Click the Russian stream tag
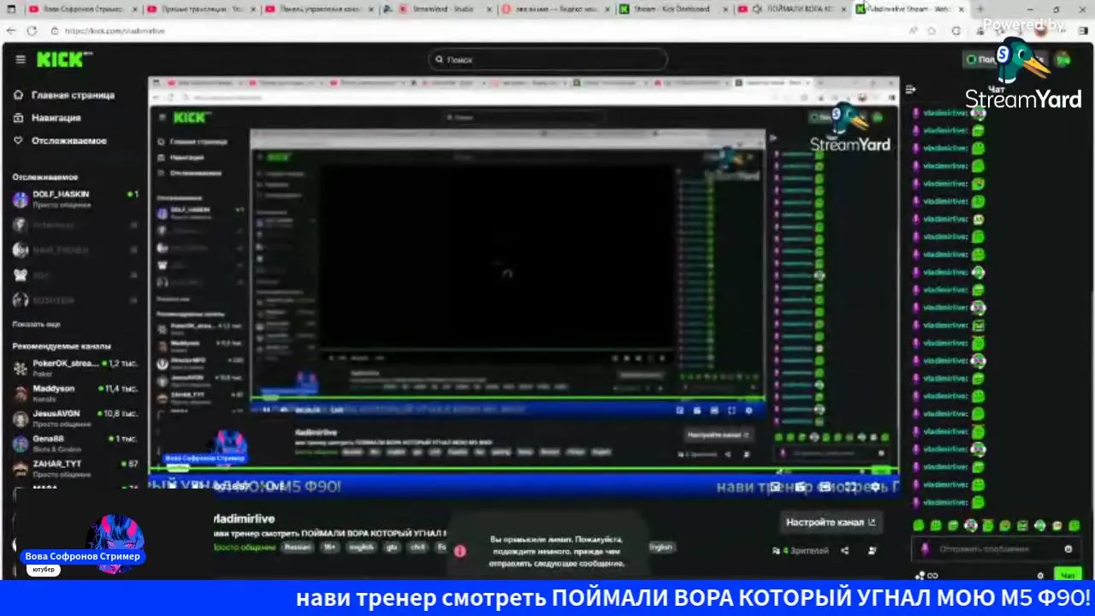The height and width of the screenshot is (616, 1095). coord(298,547)
